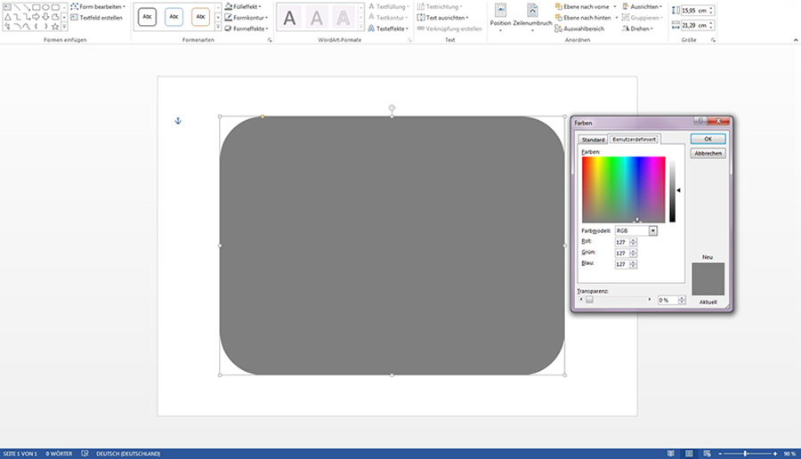Increase the Blau value with spinner
Viewport: 801px width, 459px height.
[x=633, y=262]
